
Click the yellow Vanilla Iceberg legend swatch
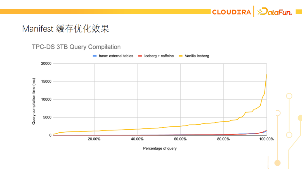click(x=181, y=56)
